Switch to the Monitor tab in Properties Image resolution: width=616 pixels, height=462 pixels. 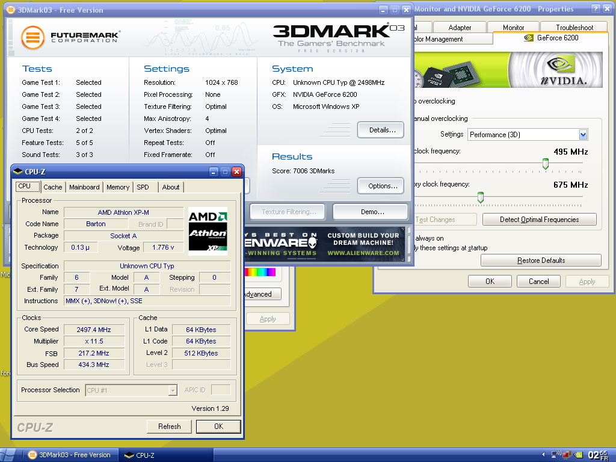514,28
